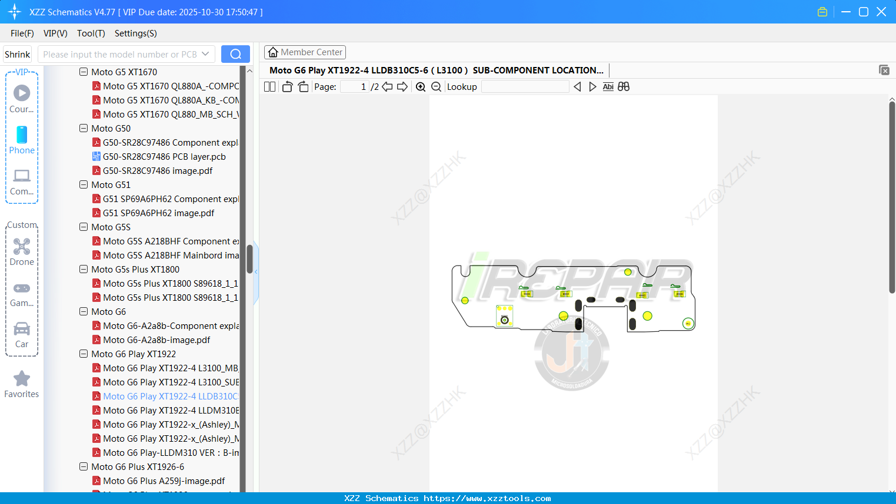Rotate the page counterclockwise
This screenshot has width=896, height=504.
pyautogui.click(x=287, y=87)
